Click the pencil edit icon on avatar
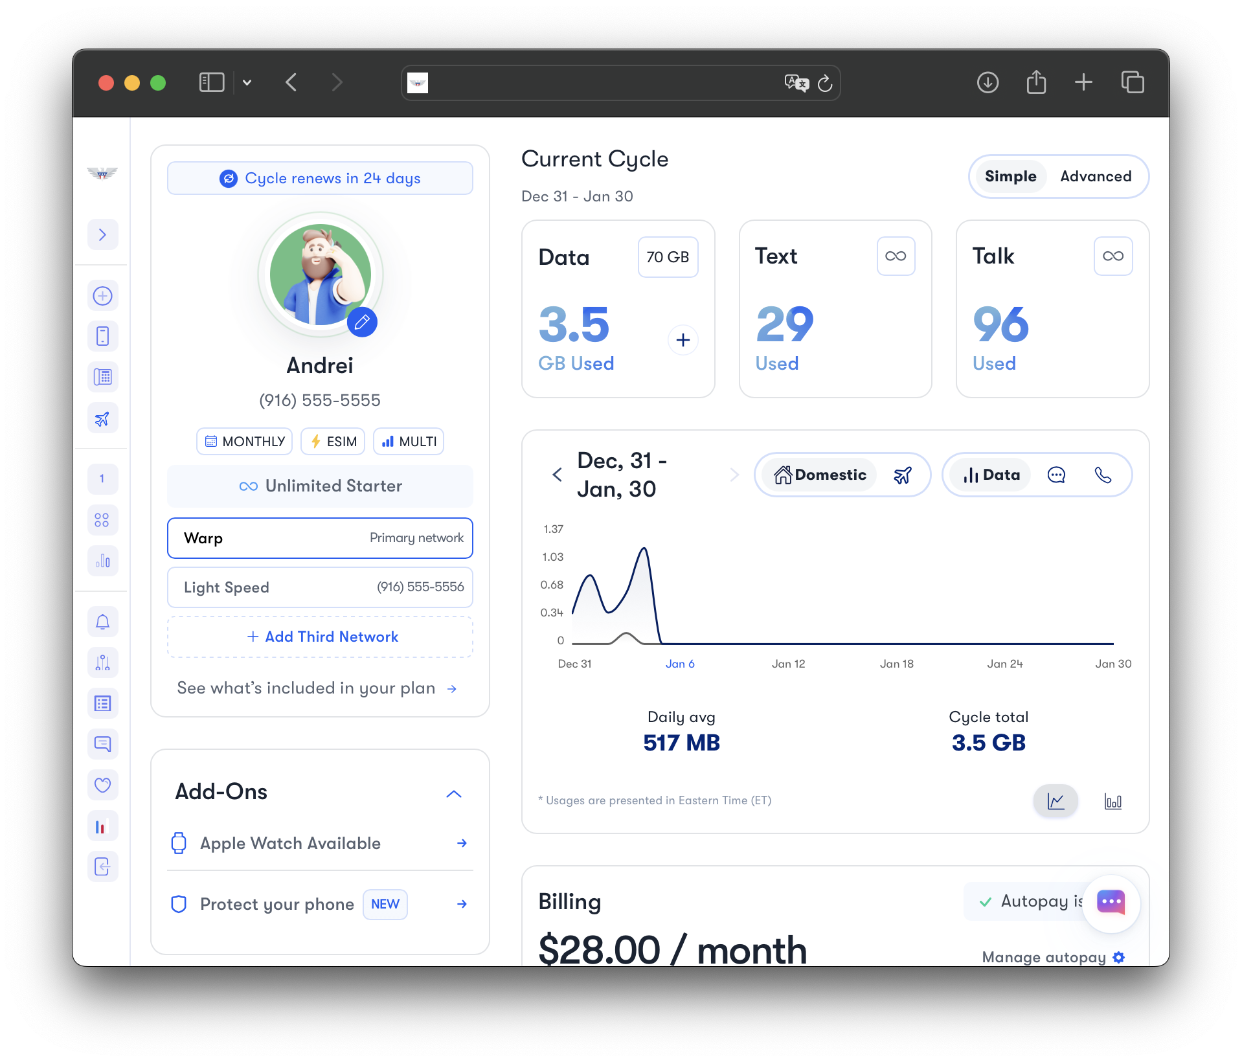This screenshot has width=1242, height=1062. tap(362, 322)
